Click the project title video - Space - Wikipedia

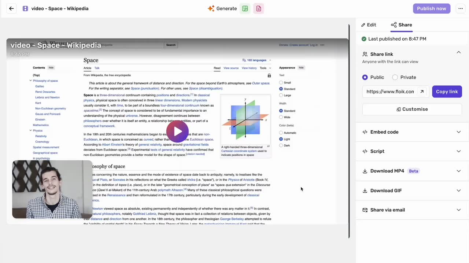[60, 8]
